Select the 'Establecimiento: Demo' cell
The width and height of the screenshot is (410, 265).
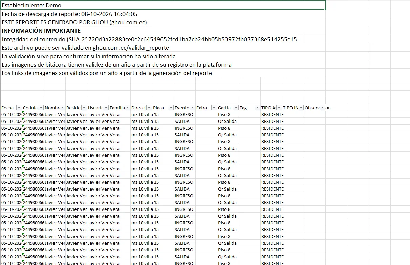point(163,5)
